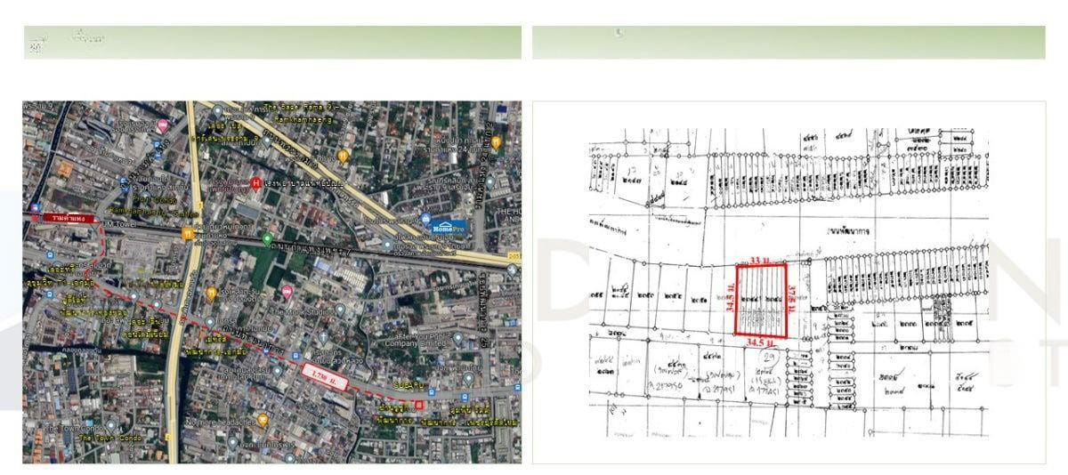Select the red outlined land parcel

point(761,300)
